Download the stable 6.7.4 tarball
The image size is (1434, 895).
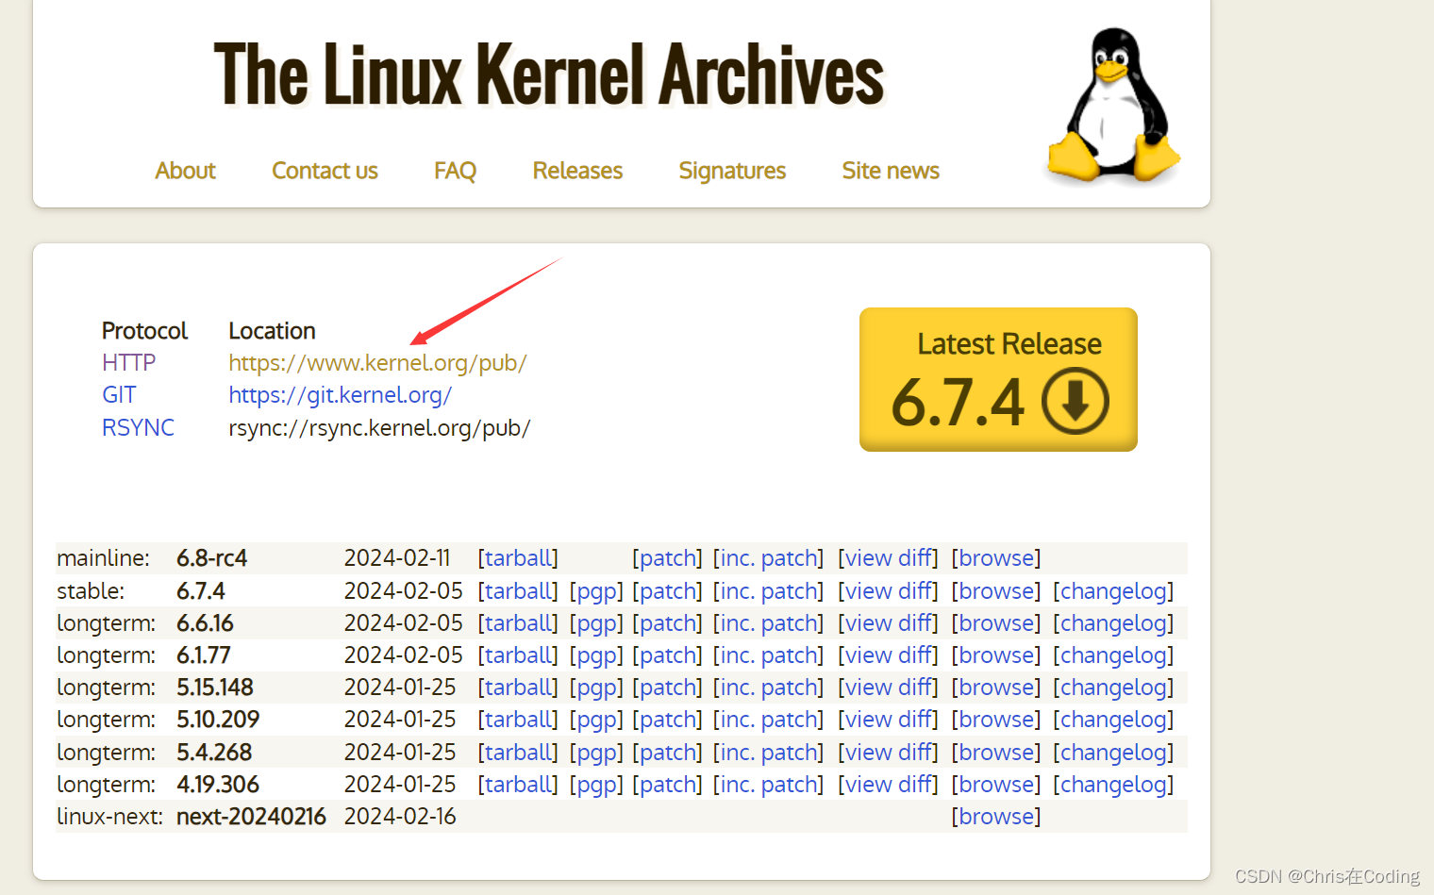518,590
